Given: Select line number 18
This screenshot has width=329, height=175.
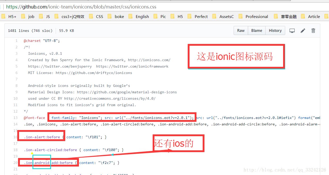Looking at the screenshot, I should pos(15,150).
